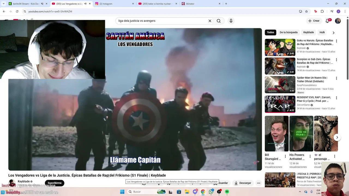Screen dimensions: 349x196
Task: Click the YouTube search magnifier button
Action: [x=219, y=21]
